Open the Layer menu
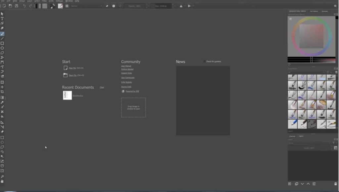339x192 pixels. (x=29, y=1)
